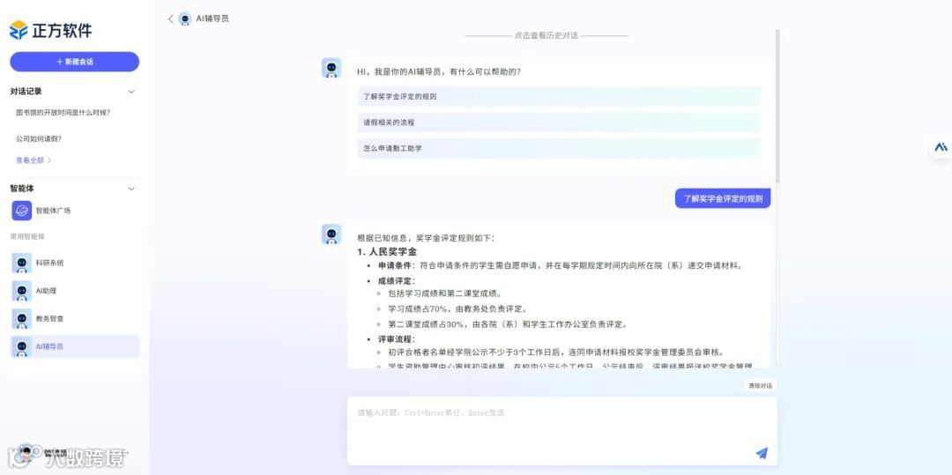Open chat record 图书馆的开放时间是什么时候?
This screenshot has width=952, height=475.
click(x=63, y=113)
